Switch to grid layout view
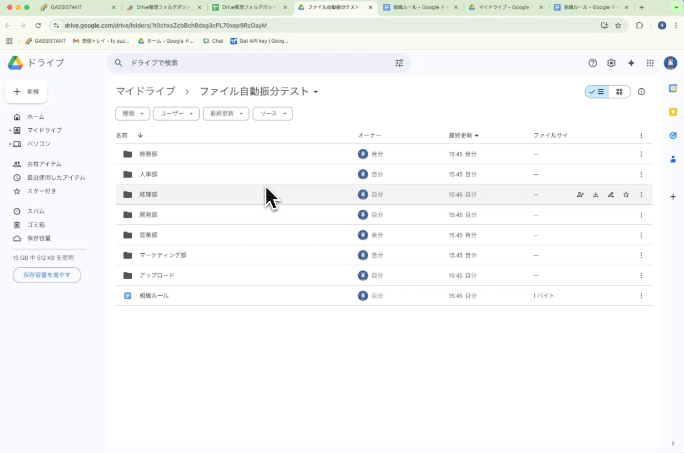The height and width of the screenshot is (453, 684). point(619,92)
